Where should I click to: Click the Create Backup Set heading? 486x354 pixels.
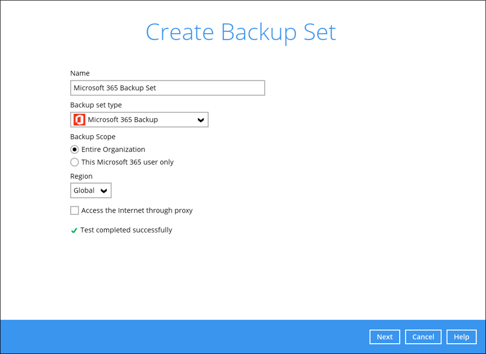[241, 32]
